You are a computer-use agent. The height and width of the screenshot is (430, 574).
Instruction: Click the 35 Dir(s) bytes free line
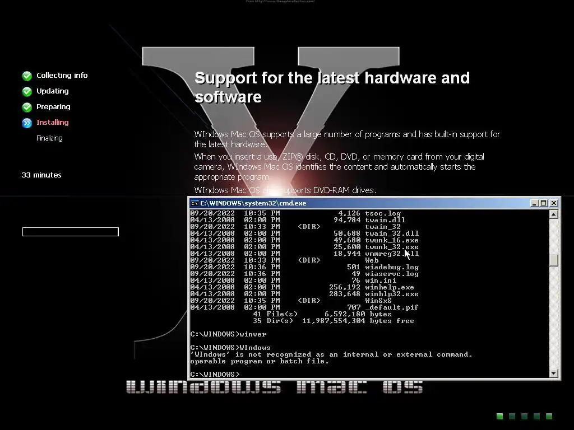click(334, 321)
